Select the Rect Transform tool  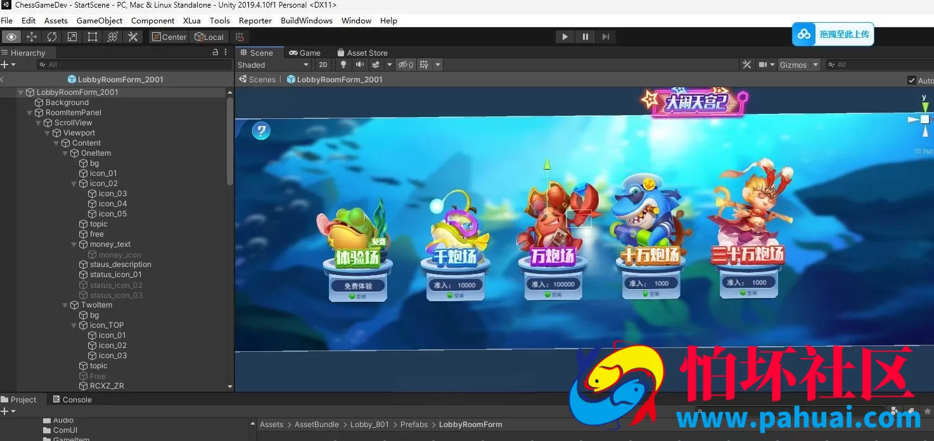(93, 37)
